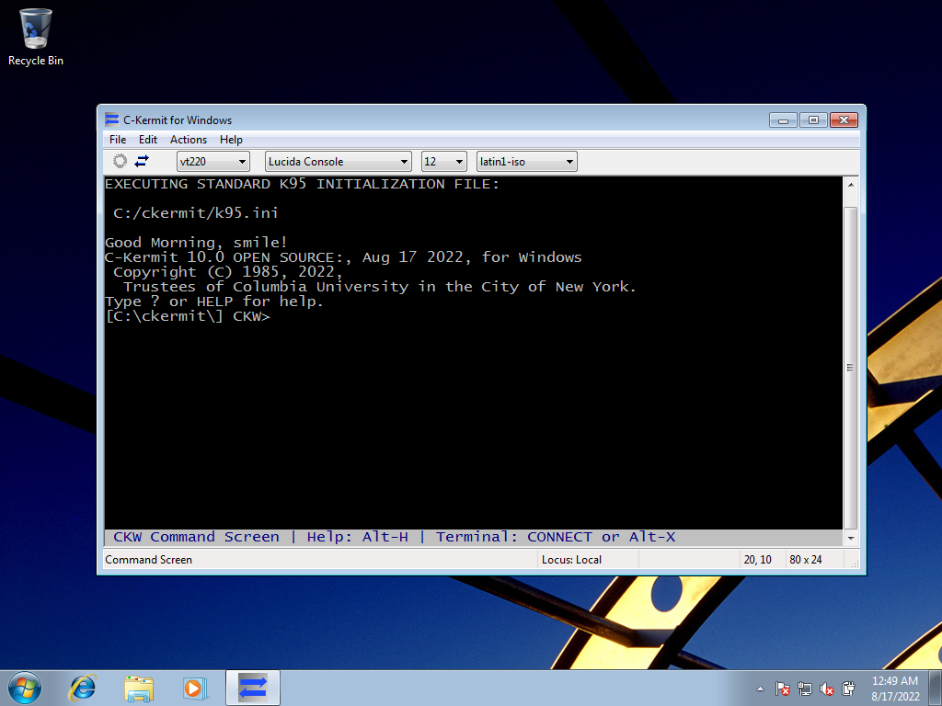The image size is (942, 706).
Task: Click the window resize grip in status bar
Action: coord(854,563)
